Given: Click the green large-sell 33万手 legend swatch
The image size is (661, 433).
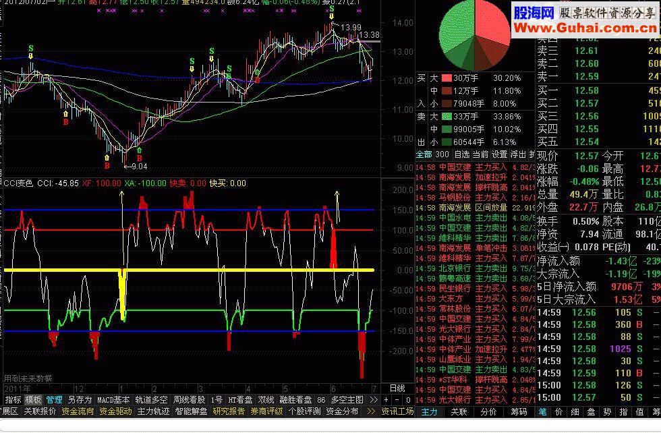Looking at the screenshot, I should click(447, 117).
